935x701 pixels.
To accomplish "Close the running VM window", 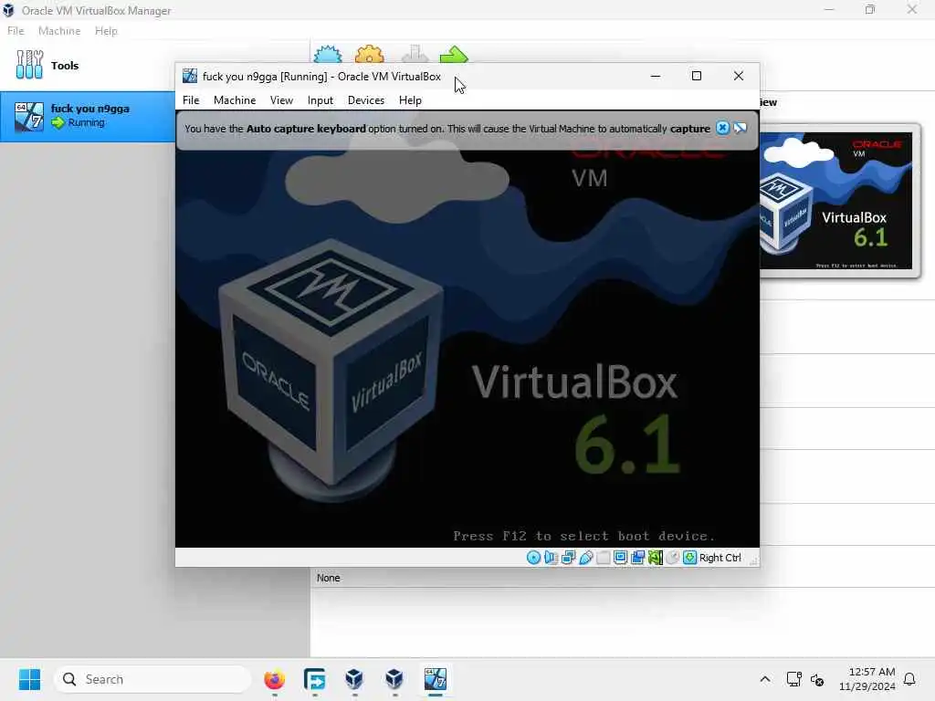I will point(738,76).
